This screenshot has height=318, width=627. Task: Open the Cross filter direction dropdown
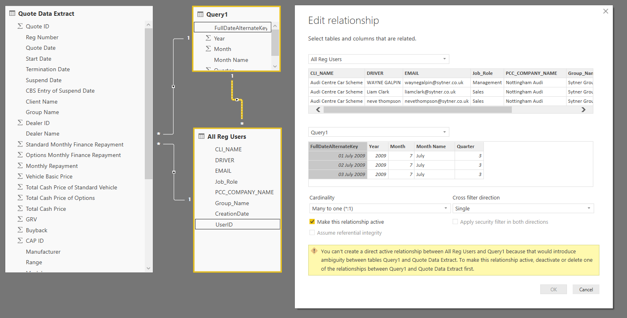pos(523,208)
